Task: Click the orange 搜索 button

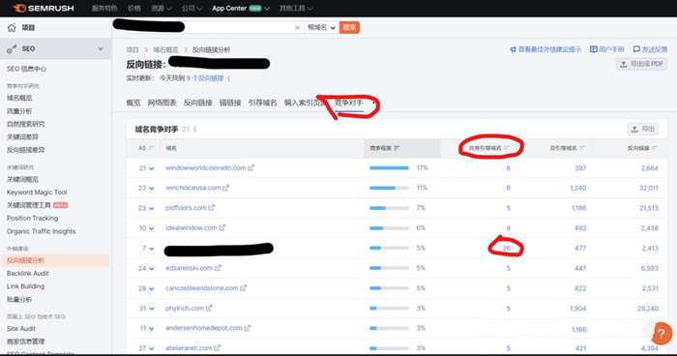Action: click(x=349, y=28)
